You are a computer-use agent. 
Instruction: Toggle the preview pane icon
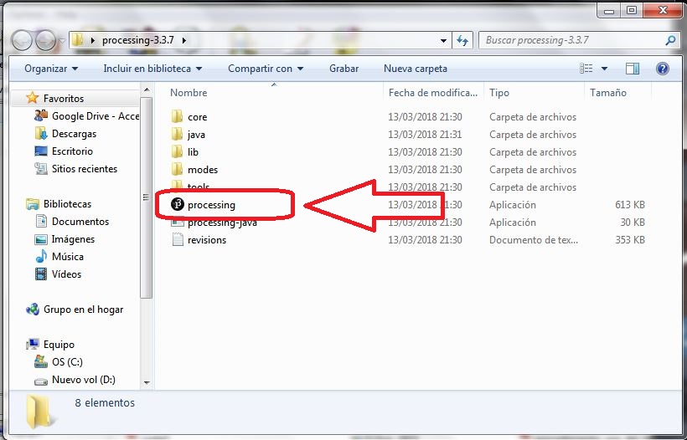[x=633, y=69]
